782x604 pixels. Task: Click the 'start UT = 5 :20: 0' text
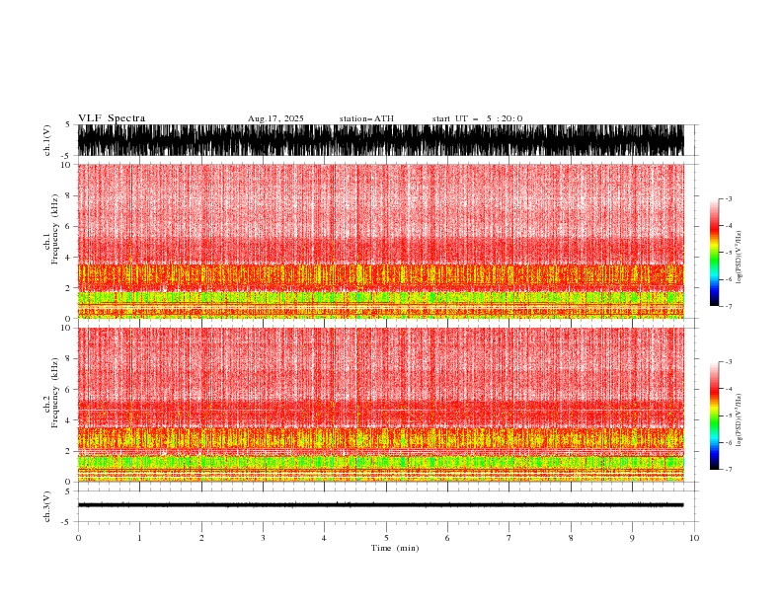point(477,118)
